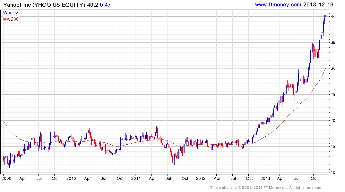Image resolution: width=345 pixels, height=192 pixels.
Task: Click the 'Oct' label just before 2011
Action: (x=120, y=178)
